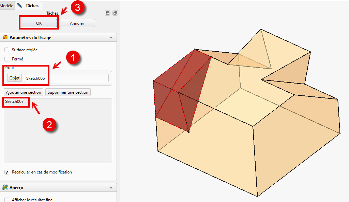Click the single-window panel icon above Annuler

click(x=108, y=13)
